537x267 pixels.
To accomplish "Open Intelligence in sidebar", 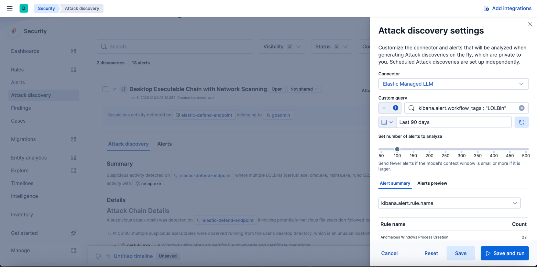I will coord(24,196).
